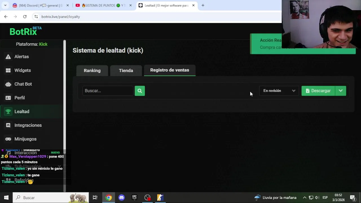Image resolution: width=361 pixels, height=203 pixels.
Task: Click the BotRix BETA logo
Action: (x=25, y=31)
